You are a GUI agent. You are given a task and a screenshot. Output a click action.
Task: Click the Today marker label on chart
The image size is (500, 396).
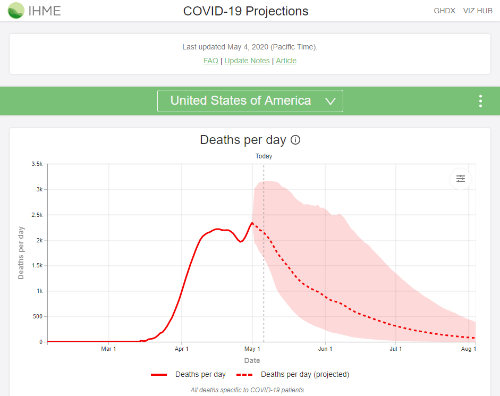pos(264,156)
